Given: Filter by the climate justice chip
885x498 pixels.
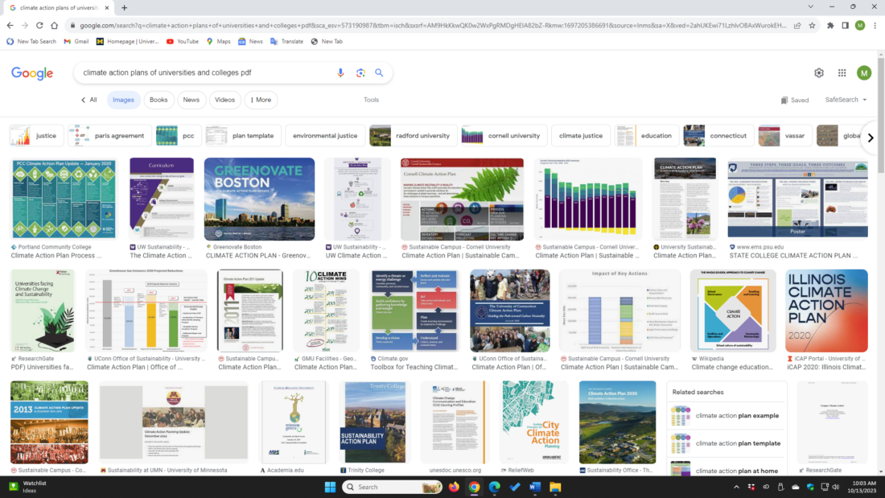Looking at the screenshot, I should pyautogui.click(x=581, y=136).
